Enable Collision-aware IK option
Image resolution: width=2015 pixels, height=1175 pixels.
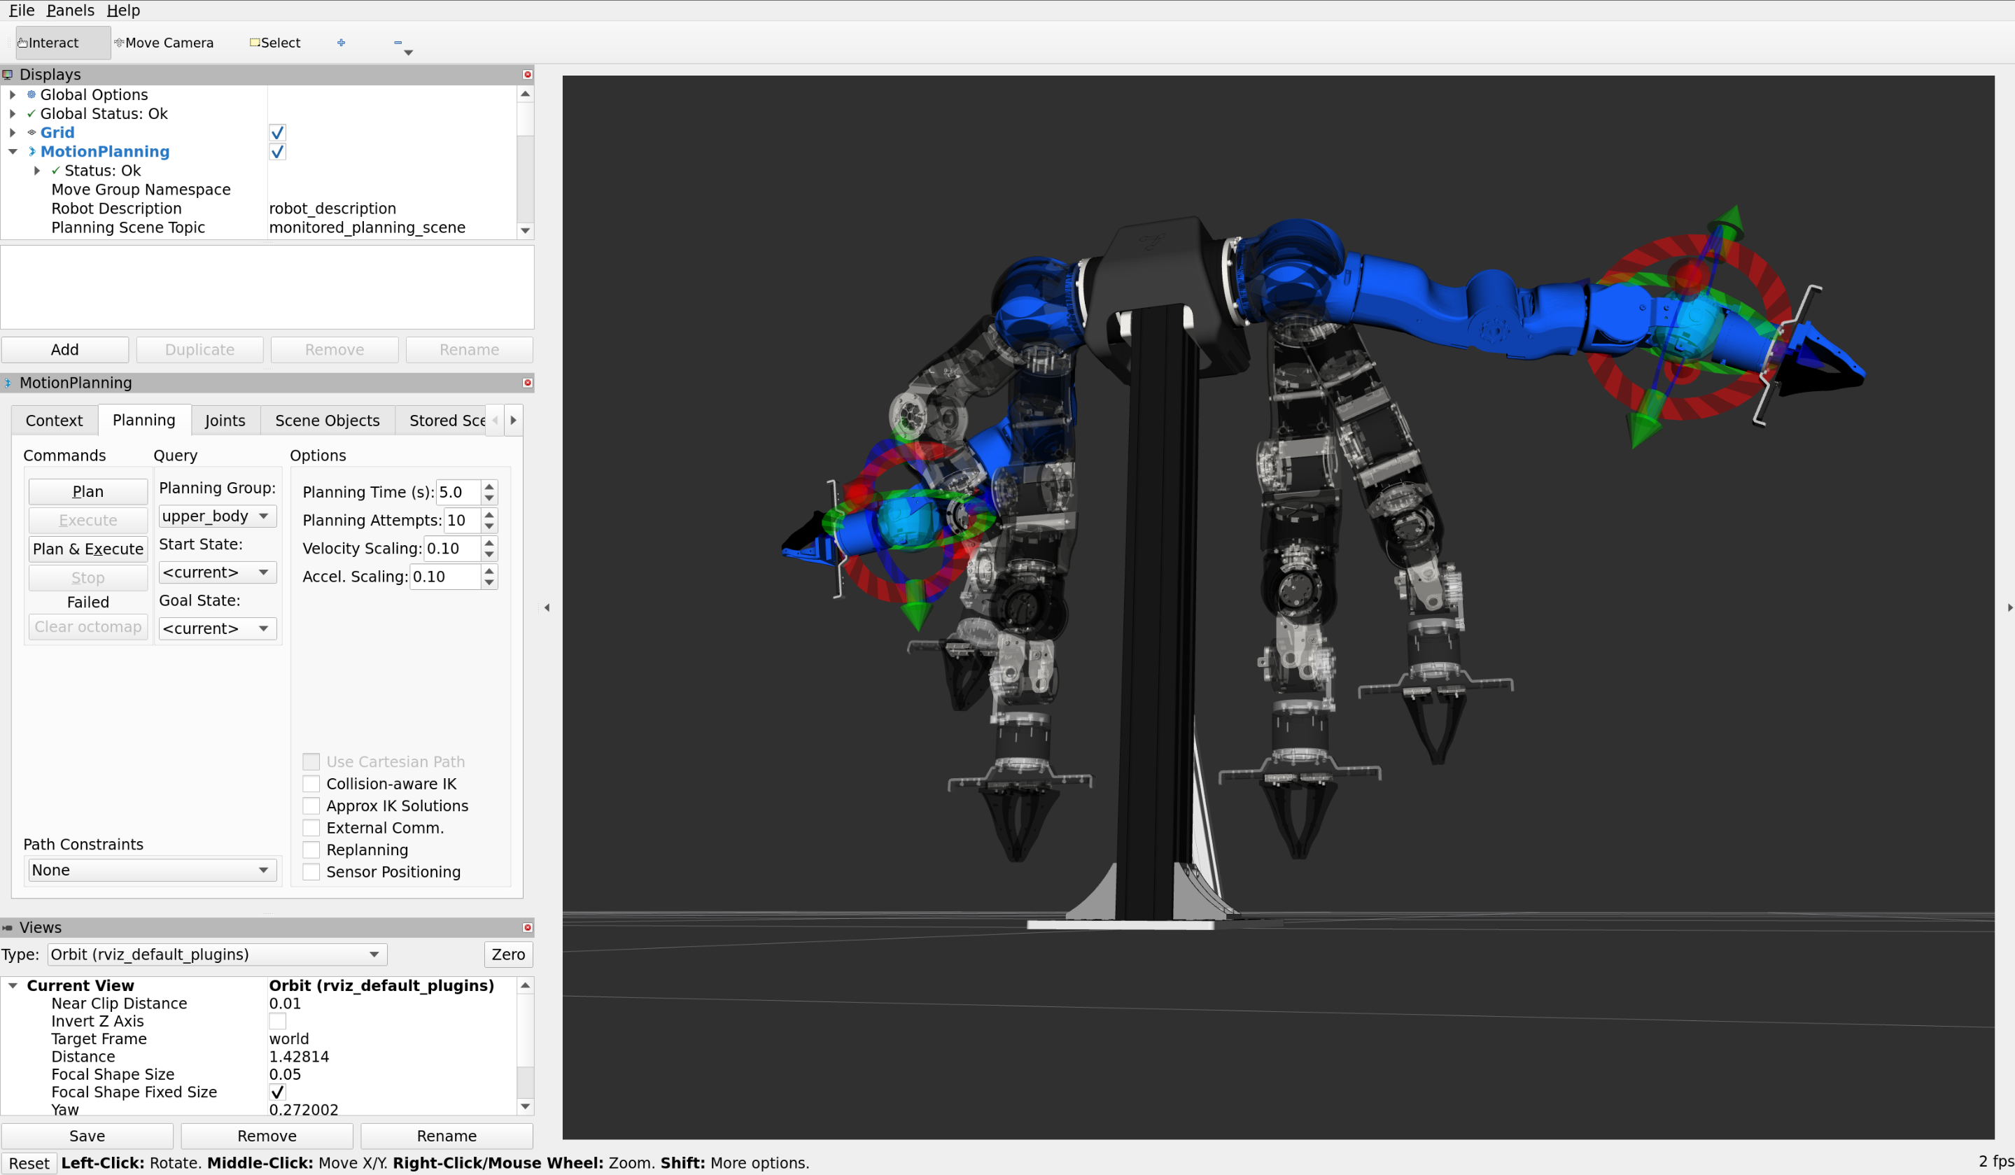[311, 784]
